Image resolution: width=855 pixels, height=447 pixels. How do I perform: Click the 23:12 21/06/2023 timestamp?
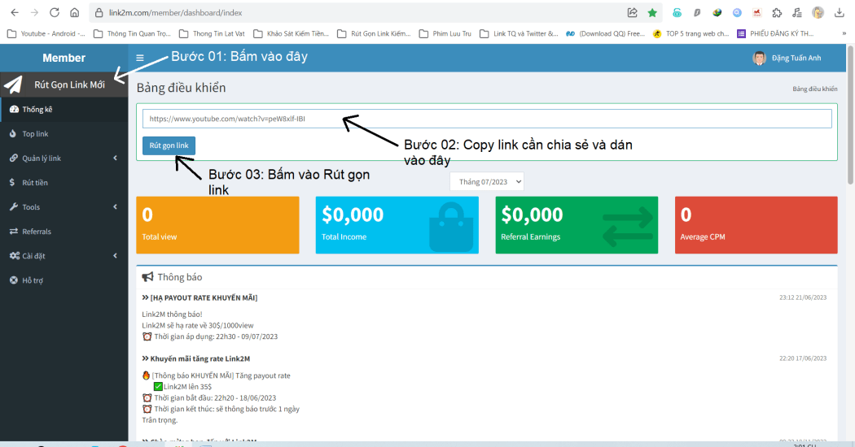point(803,297)
